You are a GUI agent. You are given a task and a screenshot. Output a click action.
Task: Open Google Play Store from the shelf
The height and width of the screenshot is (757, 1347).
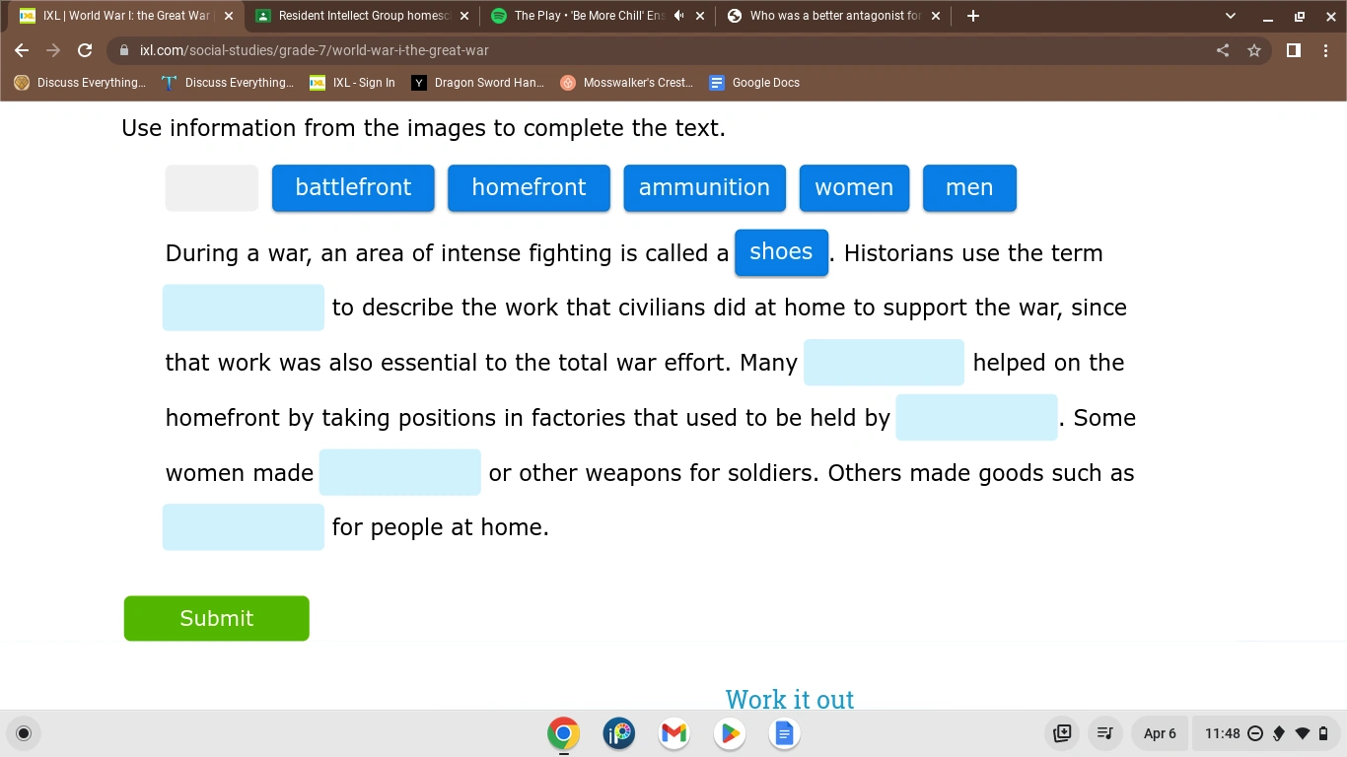click(x=729, y=733)
